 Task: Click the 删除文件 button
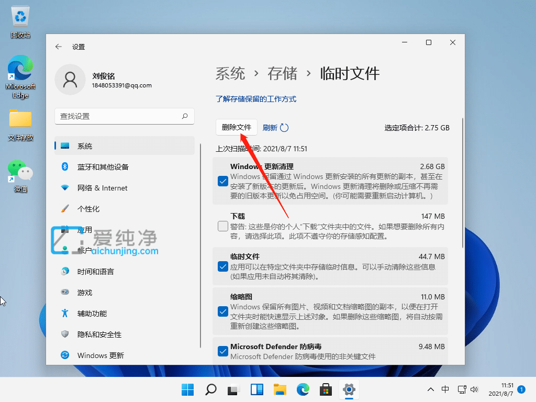click(237, 127)
